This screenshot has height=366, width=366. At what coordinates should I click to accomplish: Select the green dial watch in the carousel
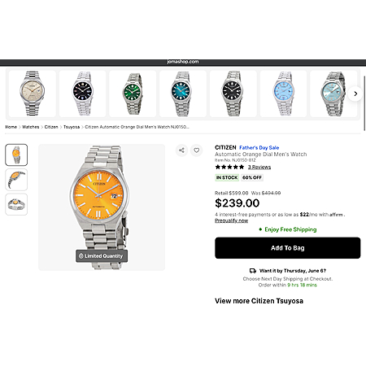tap(133, 94)
